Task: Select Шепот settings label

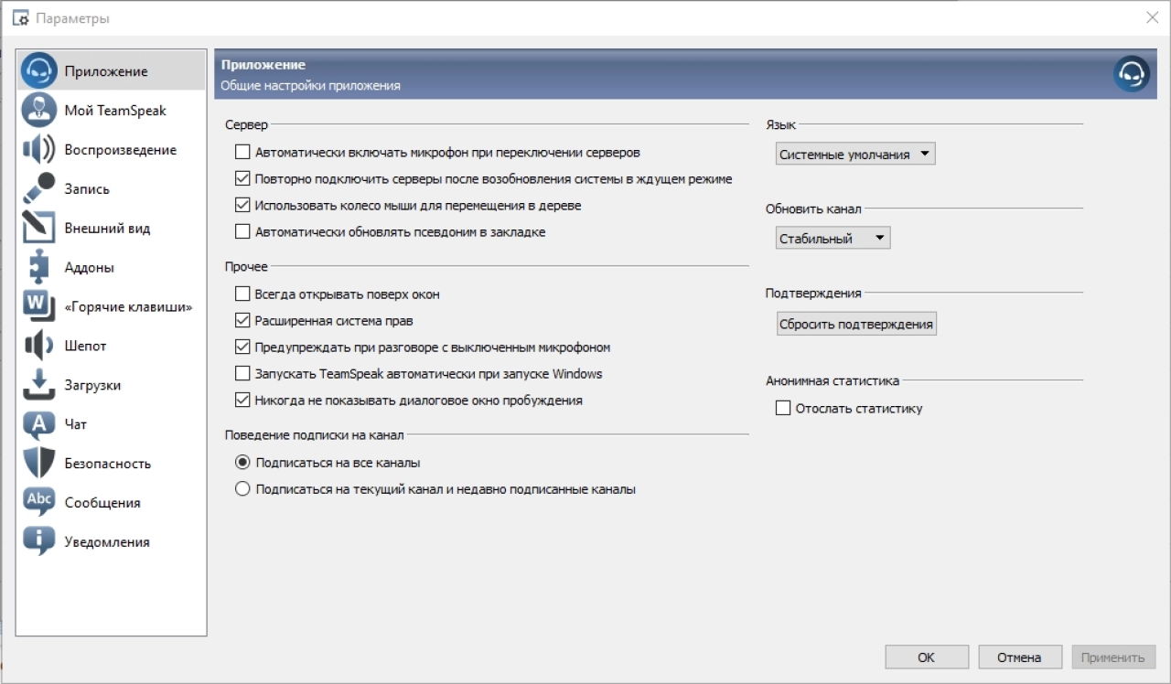Action: (85, 347)
